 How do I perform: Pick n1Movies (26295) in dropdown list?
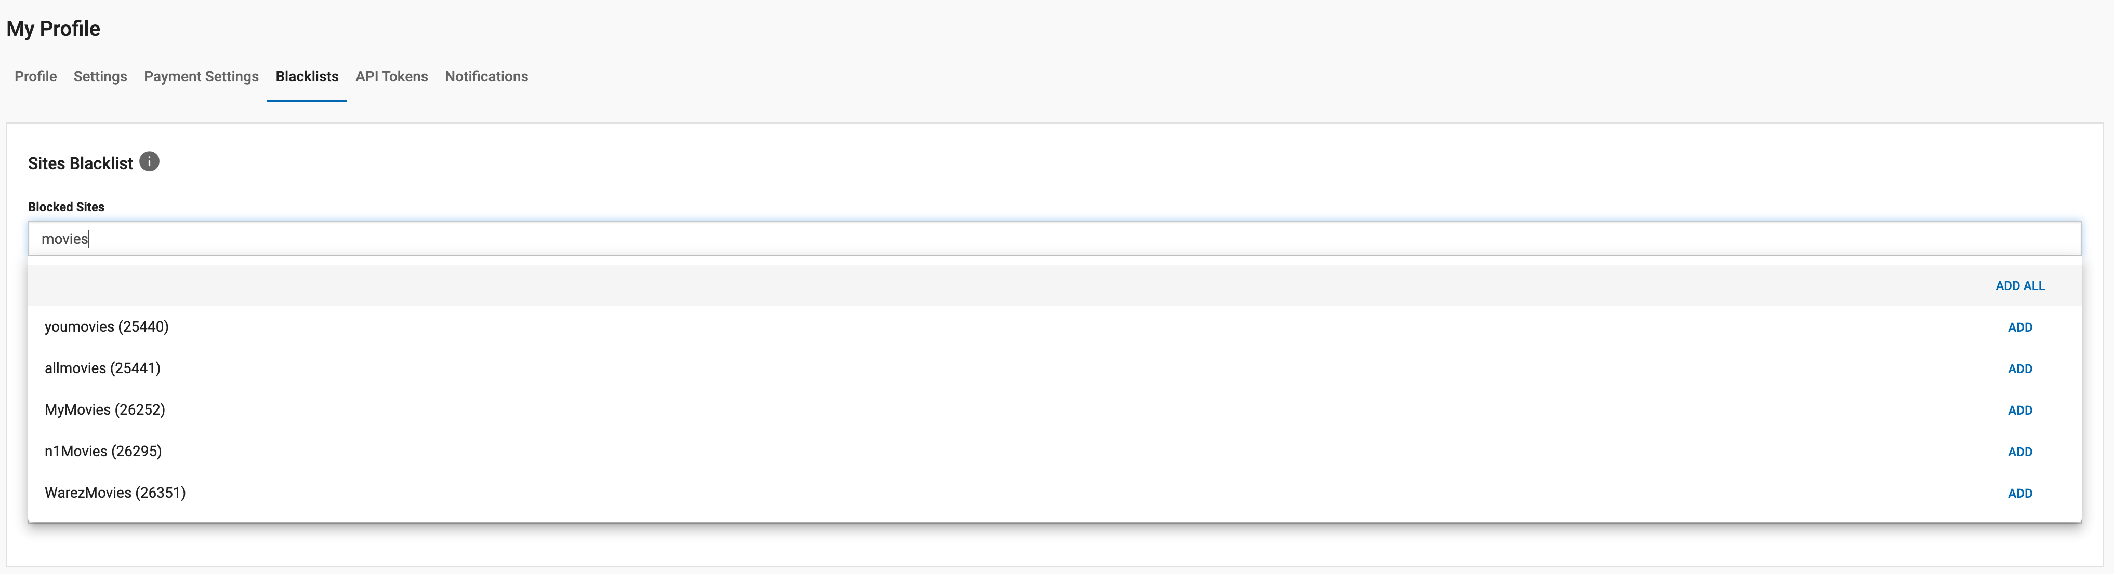(103, 451)
